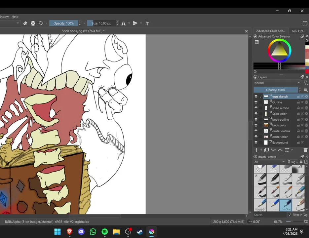This screenshot has width=309, height=238.
Task: Float the Layers docker
Action: click(x=302, y=77)
